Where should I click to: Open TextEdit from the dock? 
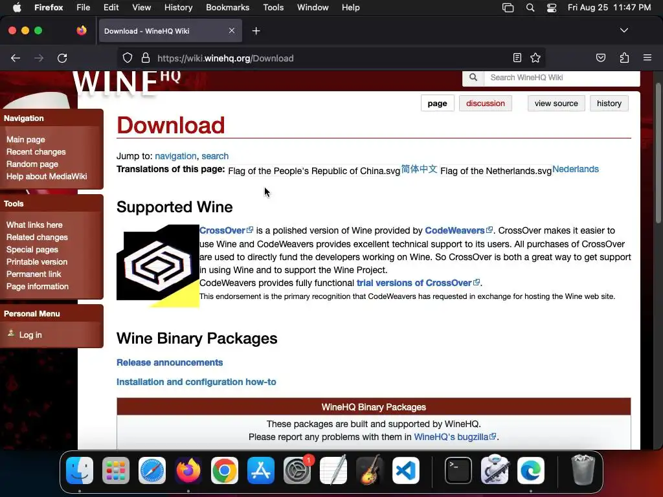pyautogui.click(x=333, y=470)
